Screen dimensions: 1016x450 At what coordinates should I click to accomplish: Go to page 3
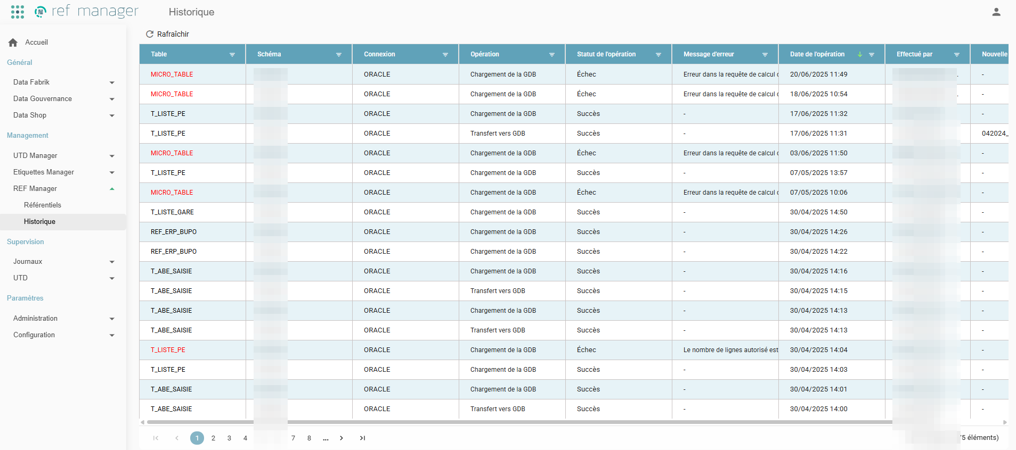pyautogui.click(x=229, y=438)
